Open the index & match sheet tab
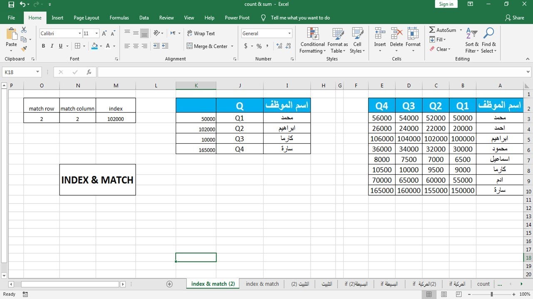533x299 pixels. (x=262, y=284)
